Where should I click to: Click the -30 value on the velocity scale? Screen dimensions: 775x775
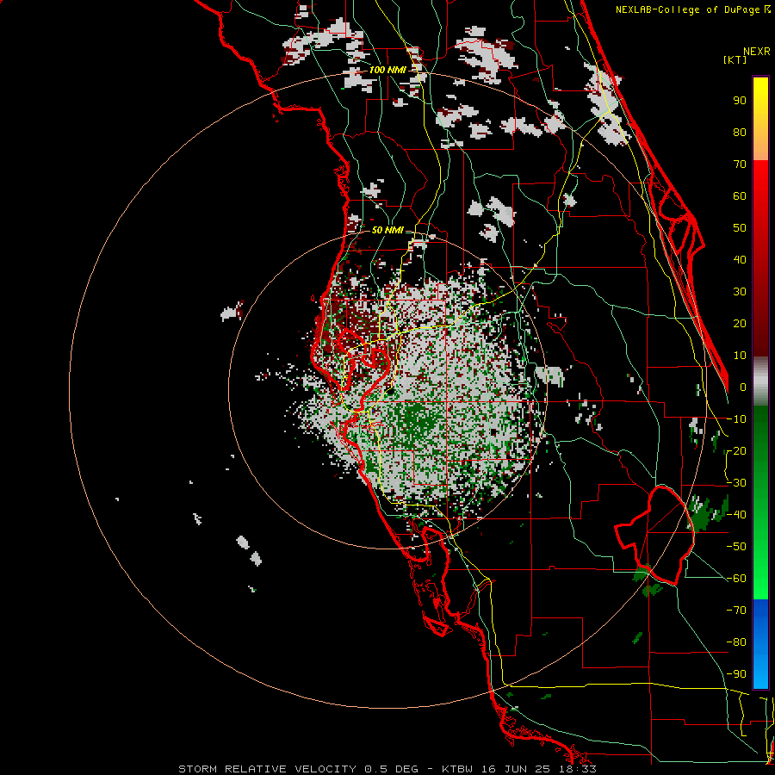pyautogui.click(x=736, y=483)
